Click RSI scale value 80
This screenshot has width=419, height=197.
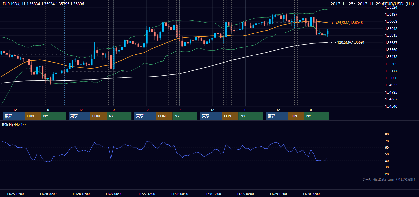pyautogui.click(x=387, y=134)
